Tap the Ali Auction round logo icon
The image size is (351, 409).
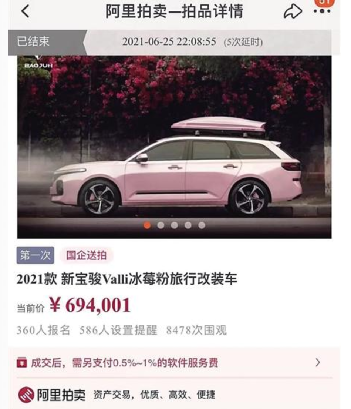point(26,395)
